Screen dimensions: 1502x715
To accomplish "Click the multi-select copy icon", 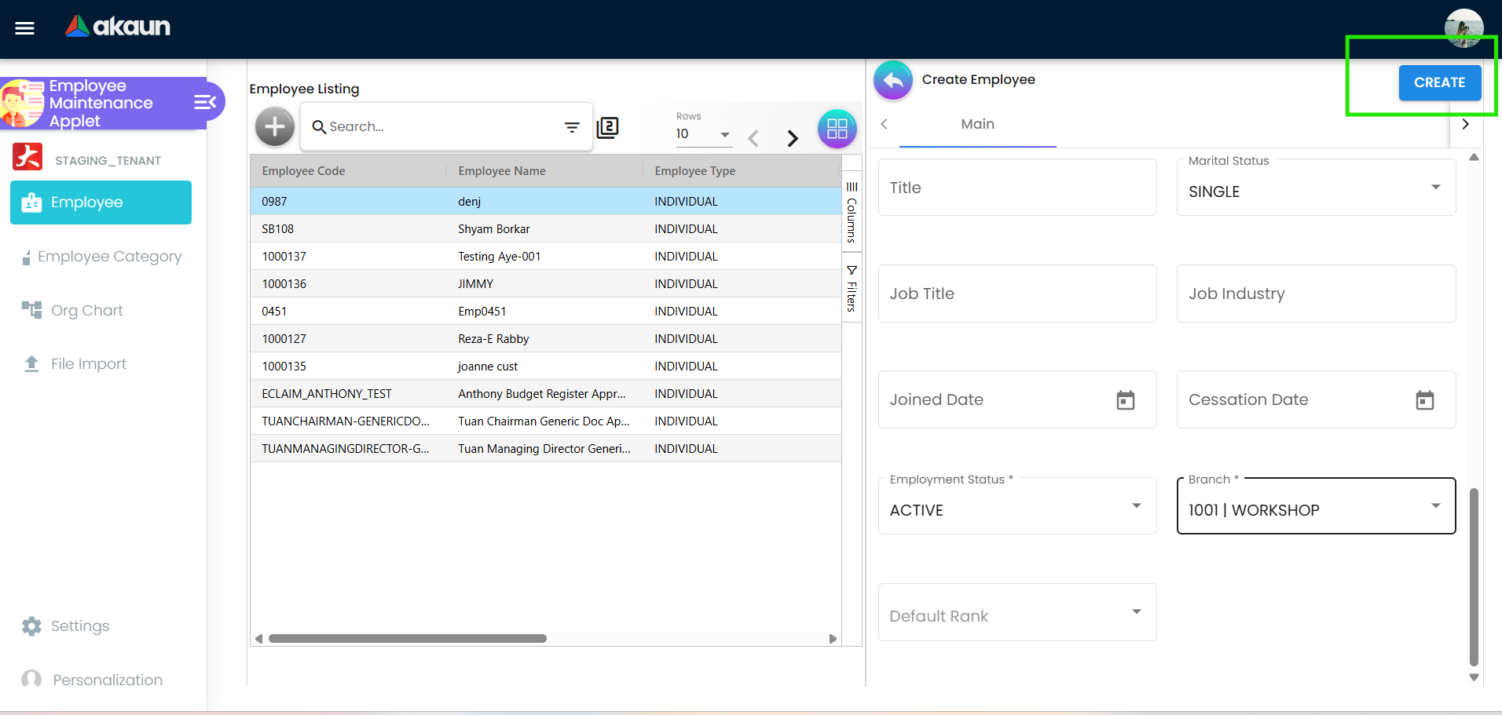I will [x=607, y=127].
